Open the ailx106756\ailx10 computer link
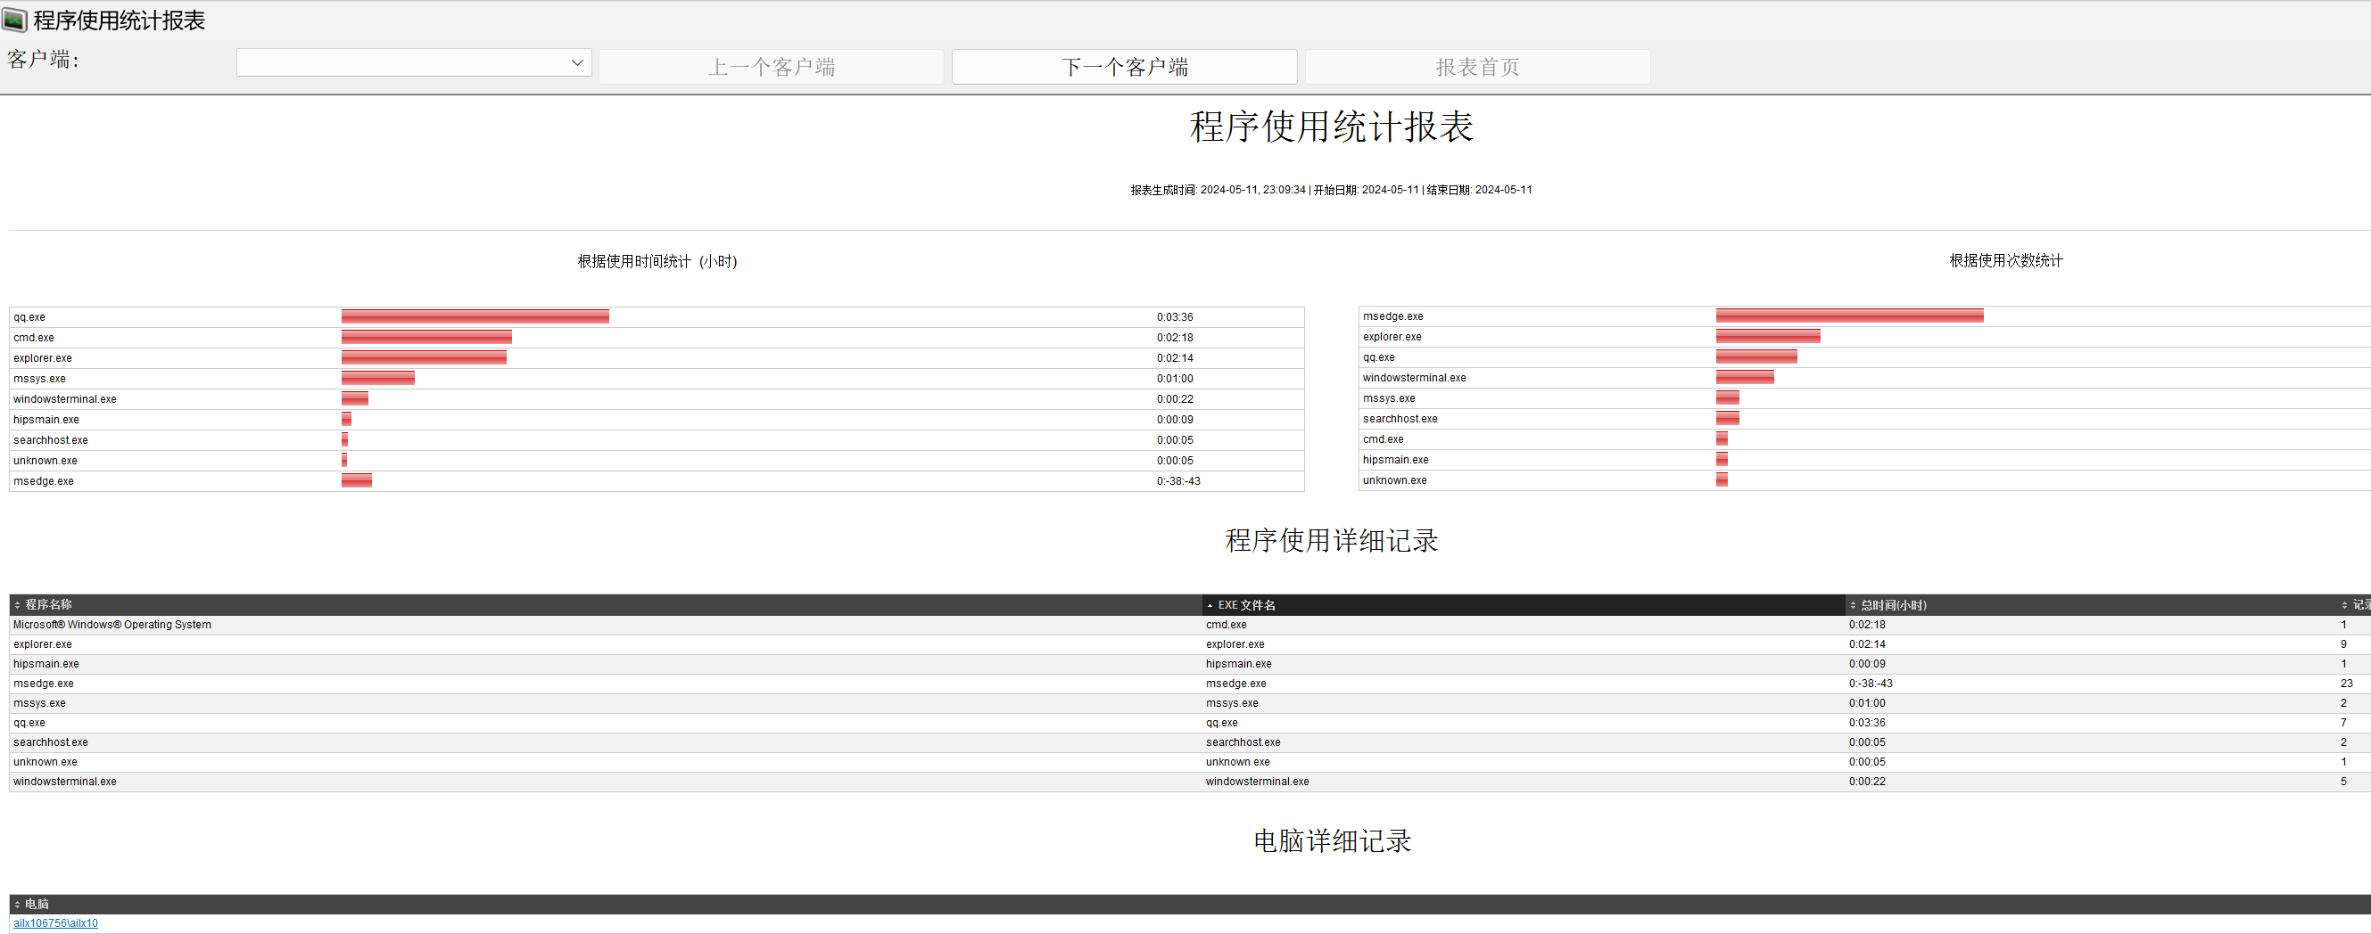The height and width of the screenshot is (934, 2371). click(55, 923)
